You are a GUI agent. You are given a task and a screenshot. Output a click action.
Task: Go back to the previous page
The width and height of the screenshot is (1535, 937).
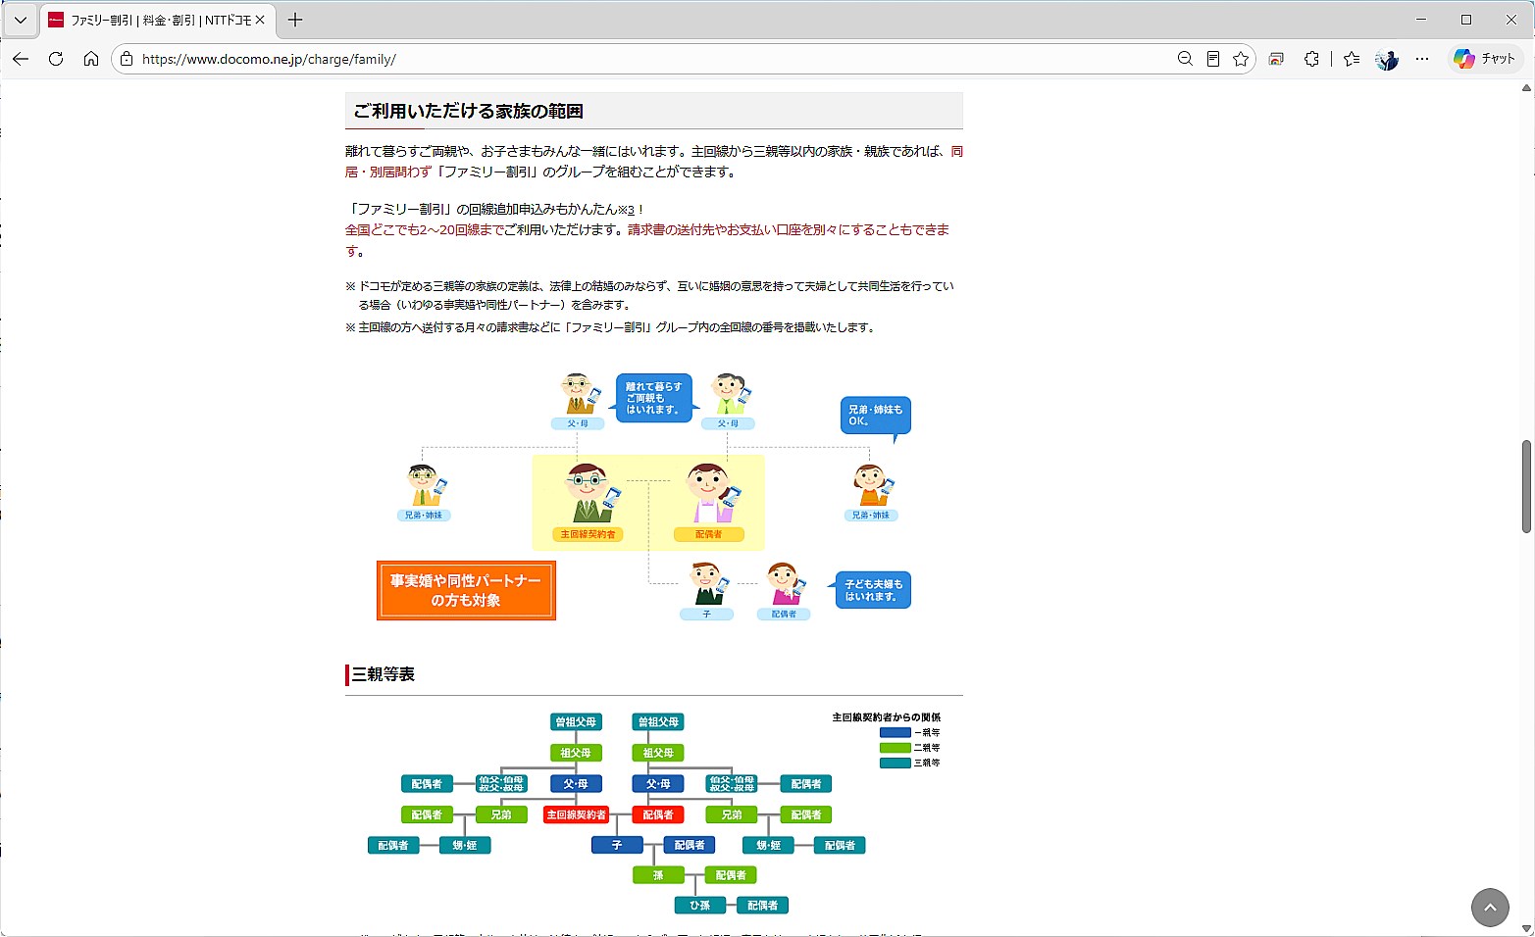click(x=21, y=59)
